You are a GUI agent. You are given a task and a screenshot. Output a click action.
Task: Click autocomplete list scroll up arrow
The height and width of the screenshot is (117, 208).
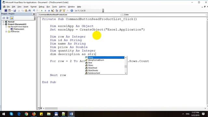126,58
